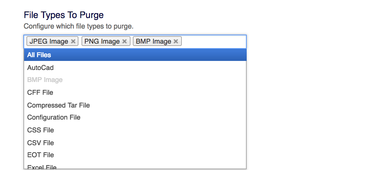
Task: Remove the JPEG Image tag
Action: click(73, 41)
